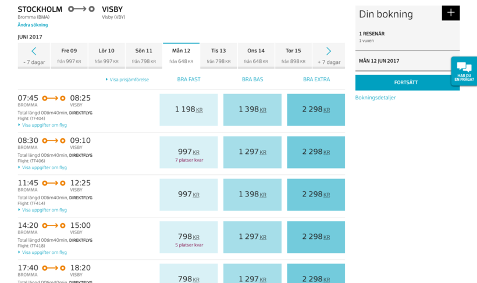The height and width of the screenshot is (283, 477).
Task: Go back 7 days with left arrow
Action: pyautogui.click(x=34, y=56)
